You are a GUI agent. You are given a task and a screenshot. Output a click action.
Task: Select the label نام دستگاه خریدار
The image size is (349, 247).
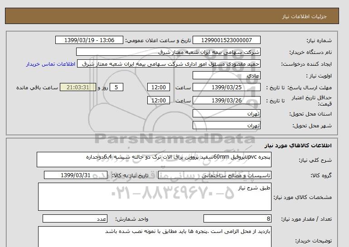click(x=310, y=52)
